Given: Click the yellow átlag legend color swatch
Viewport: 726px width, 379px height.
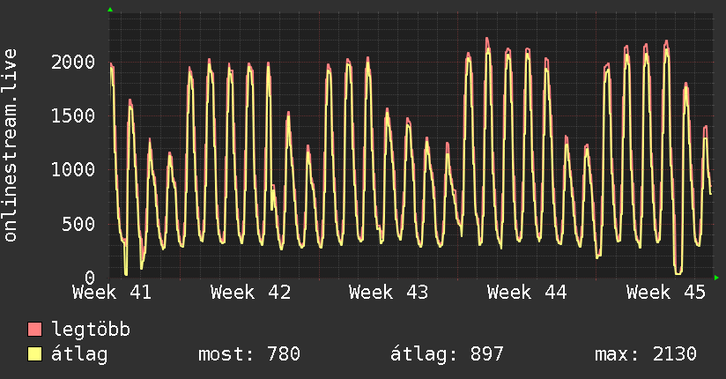Looking at the screenshot, I should click(x=34, y=354).
